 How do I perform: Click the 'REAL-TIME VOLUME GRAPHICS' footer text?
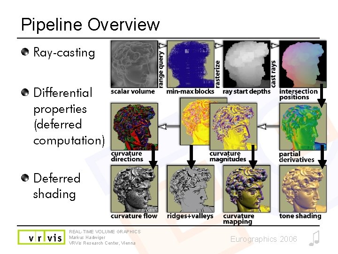[105, 232]
